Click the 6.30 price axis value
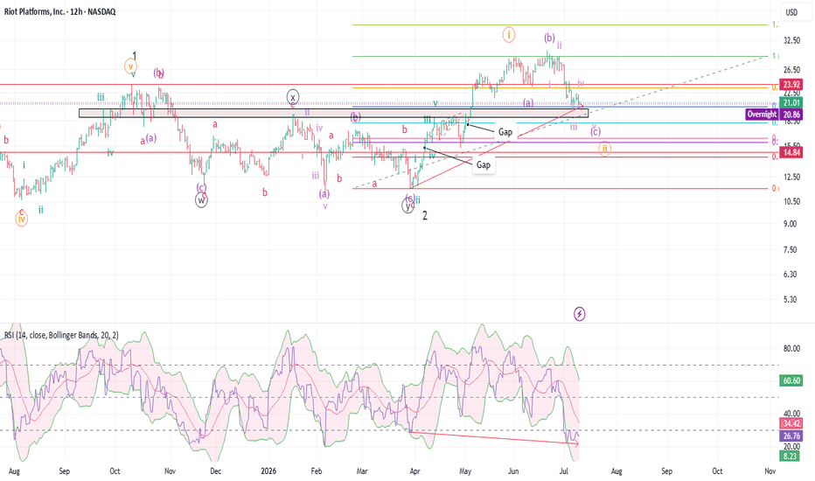The image size is (815, 481). point(790,274)
